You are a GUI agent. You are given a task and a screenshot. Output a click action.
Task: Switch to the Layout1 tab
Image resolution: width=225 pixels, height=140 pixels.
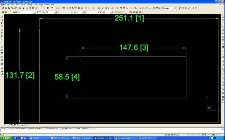pos(24,125)
